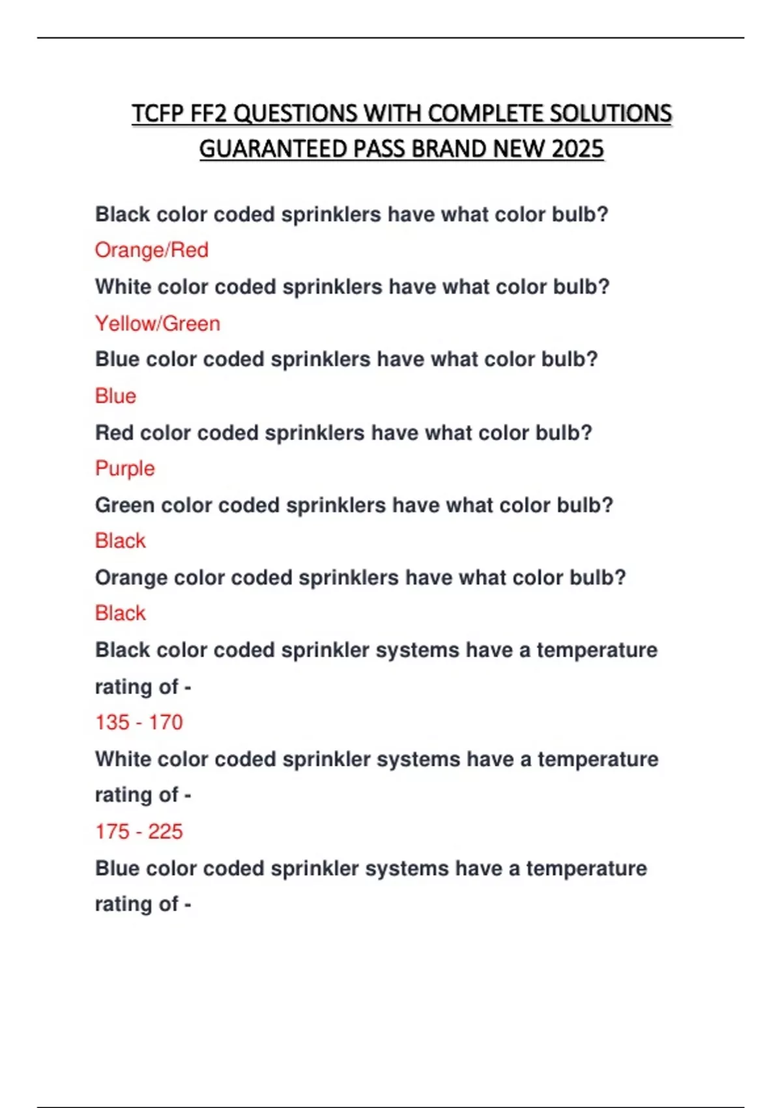Click the 'Red color coded sprinklers' question
Screen dimensions: 782x1108
343,433
